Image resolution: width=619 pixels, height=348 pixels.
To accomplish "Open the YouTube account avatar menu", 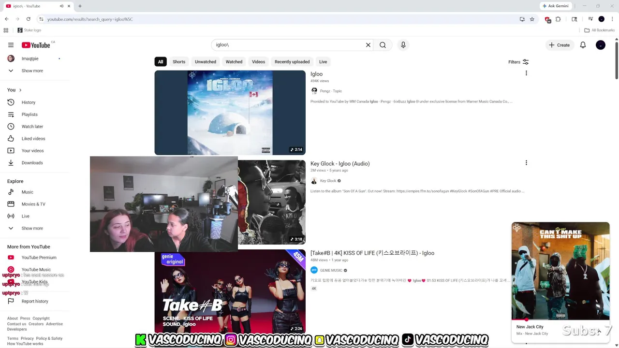I will click(601, 45).
